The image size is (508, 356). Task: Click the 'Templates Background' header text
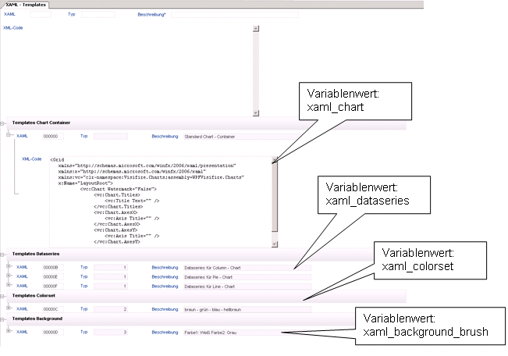[x=37, y=319]
